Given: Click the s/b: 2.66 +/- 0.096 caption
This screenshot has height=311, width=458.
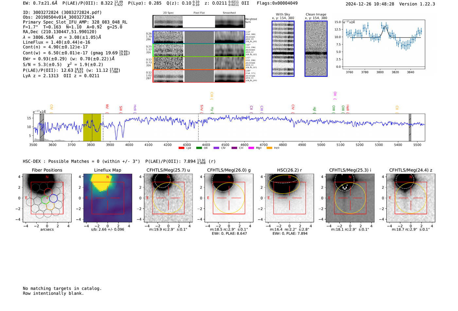Looking at the screenshot, I should [108, 229].
